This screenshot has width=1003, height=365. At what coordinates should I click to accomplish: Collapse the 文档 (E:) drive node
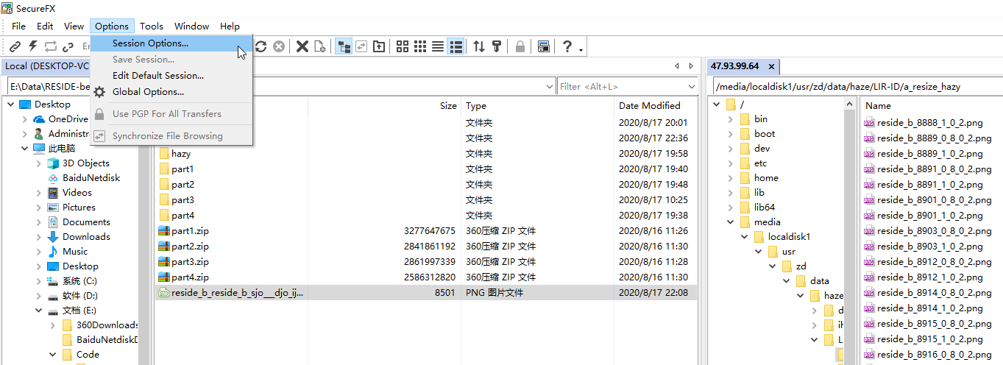click(39, 311)
